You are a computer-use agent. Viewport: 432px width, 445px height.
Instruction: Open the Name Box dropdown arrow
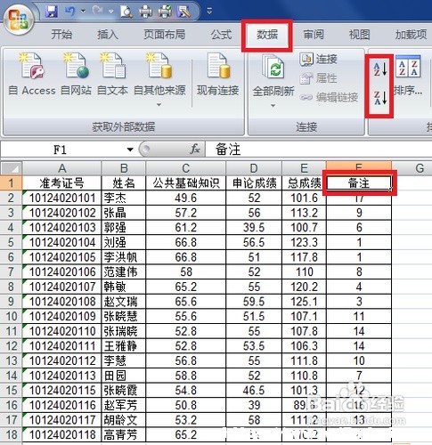(x=130, y=150)
